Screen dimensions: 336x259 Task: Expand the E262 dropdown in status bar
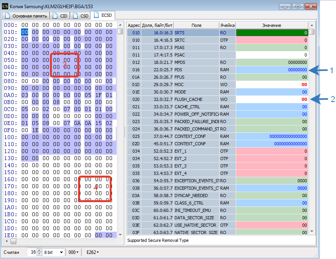tap(92, 252)
